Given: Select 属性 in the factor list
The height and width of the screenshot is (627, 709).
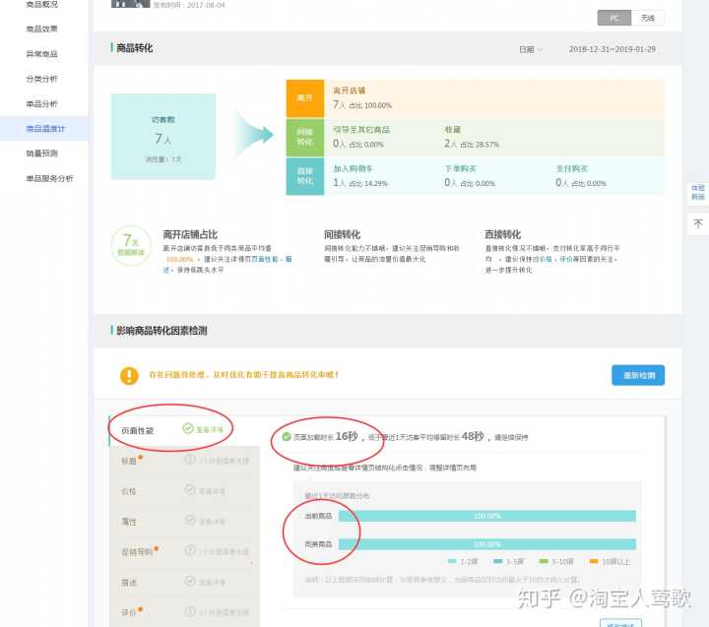Looking at the screenshot, I should pyautogui.click(x=130, y=521).
